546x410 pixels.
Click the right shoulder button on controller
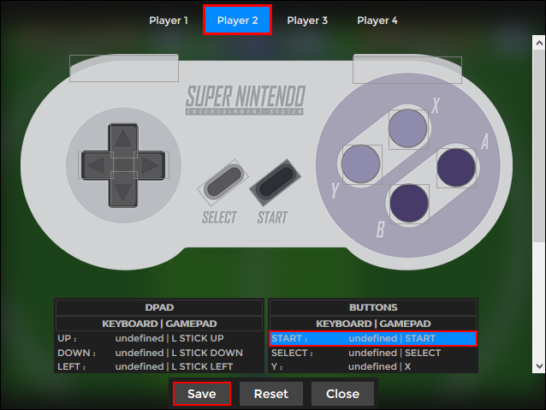[407, 70]
